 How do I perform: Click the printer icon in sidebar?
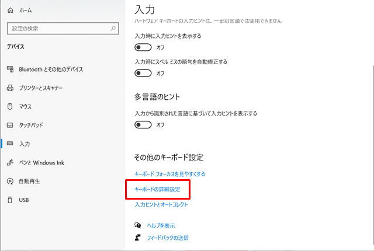pyautogui.click(x=10, y=88)
